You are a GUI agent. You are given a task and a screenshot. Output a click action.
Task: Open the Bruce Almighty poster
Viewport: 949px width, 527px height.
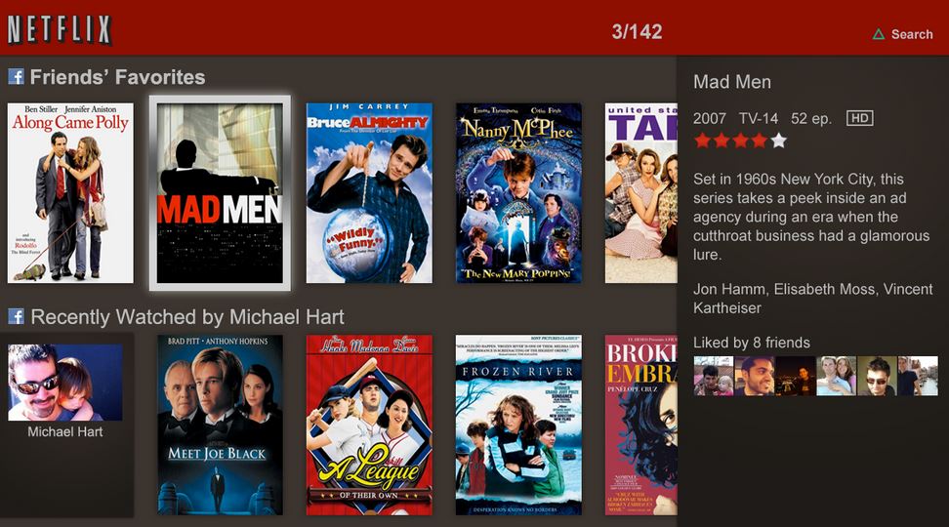point(369,193)
